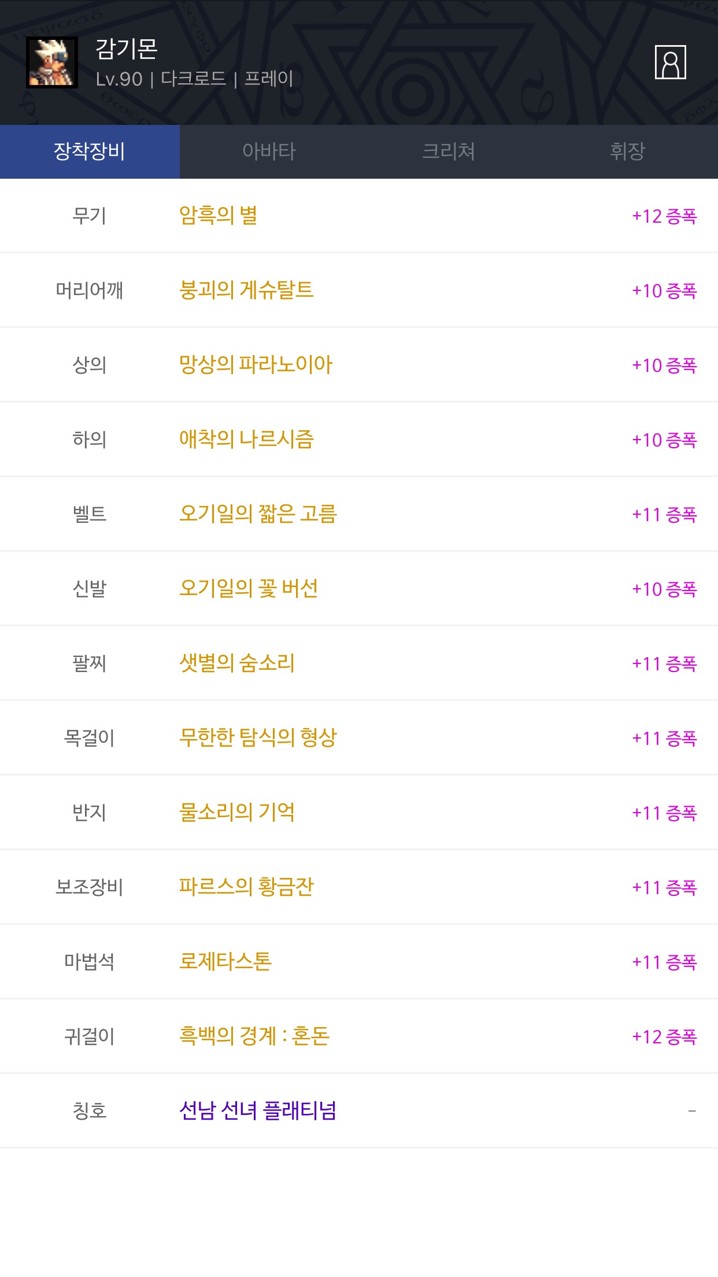
Task: View necklace 무한한 탐식의 형상
Action: point(258,738)
